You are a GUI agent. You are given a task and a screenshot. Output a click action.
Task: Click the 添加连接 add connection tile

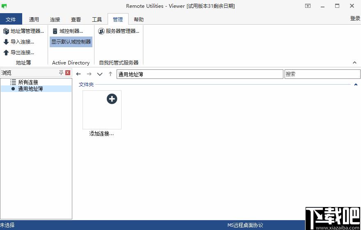(102, 113)
